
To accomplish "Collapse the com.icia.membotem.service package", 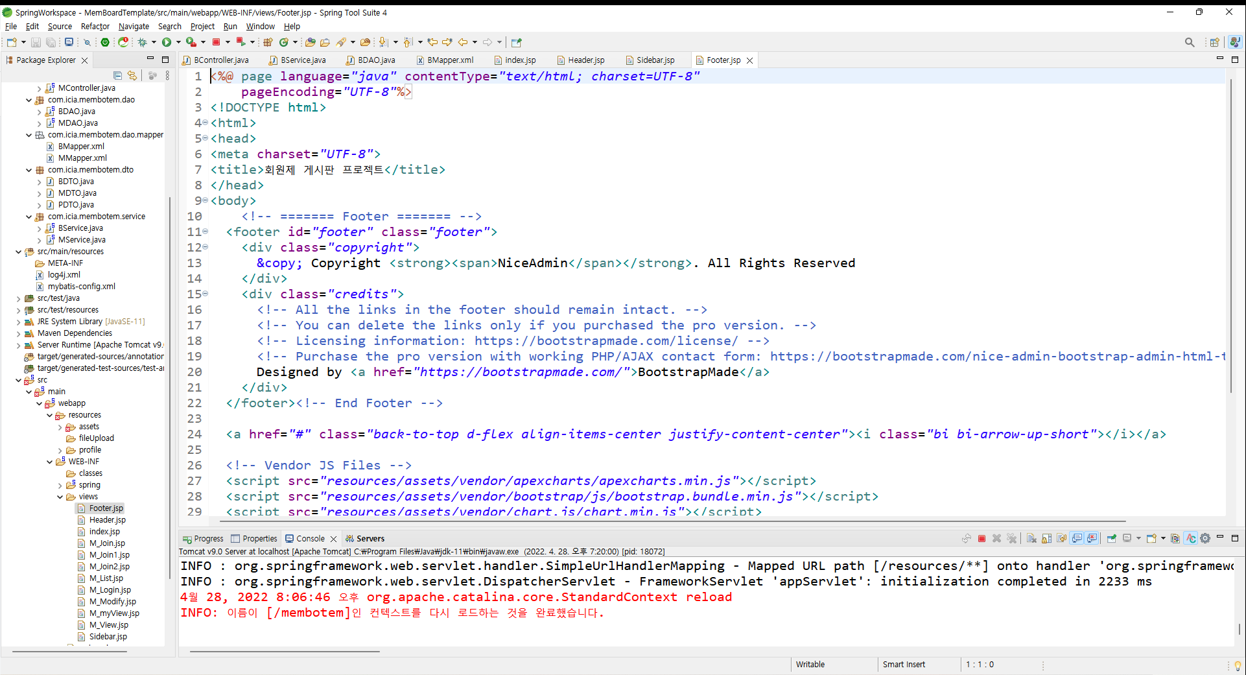I will point(29,217).
